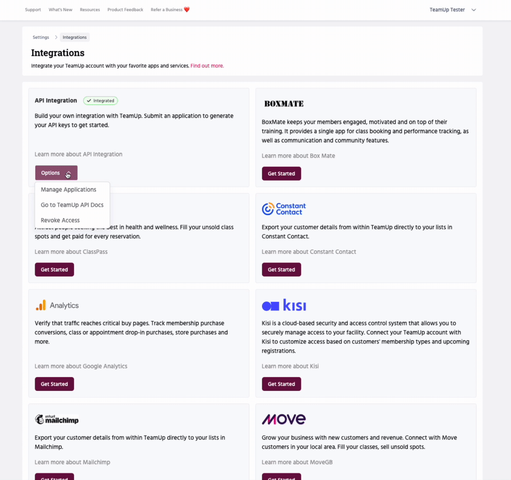This screenshot has height=480, width=511.
Task: Click the green Integrated status badge
Action: [101, 101]
